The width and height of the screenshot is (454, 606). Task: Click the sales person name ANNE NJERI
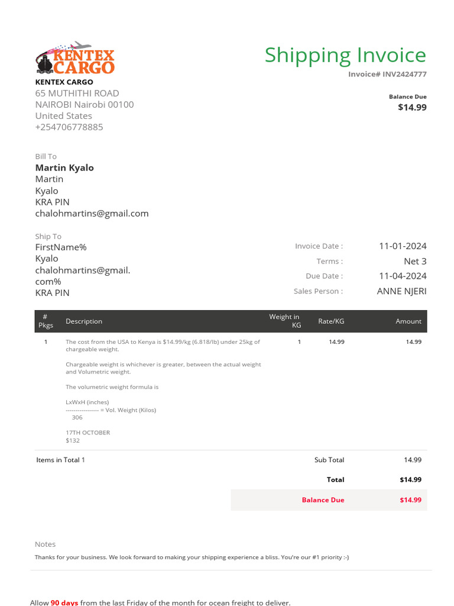(401, 291)
